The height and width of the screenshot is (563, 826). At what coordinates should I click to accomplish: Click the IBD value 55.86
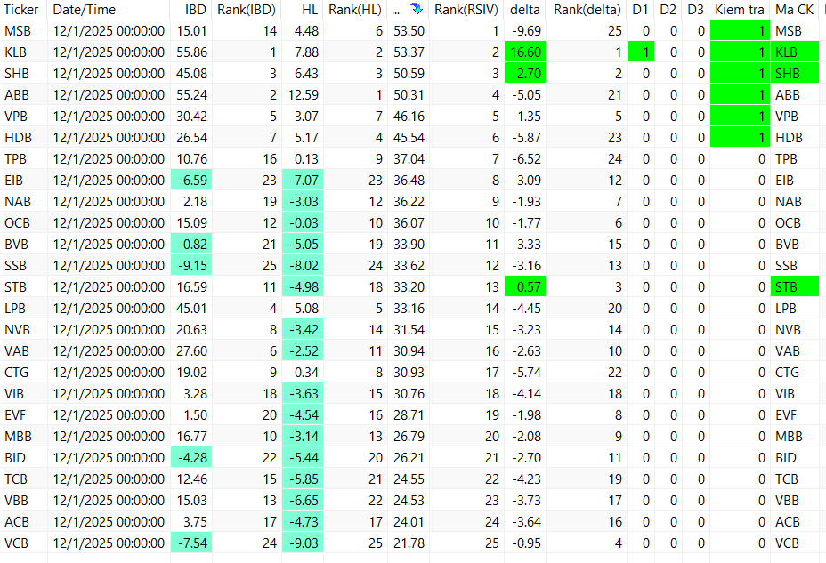(191, 52)
